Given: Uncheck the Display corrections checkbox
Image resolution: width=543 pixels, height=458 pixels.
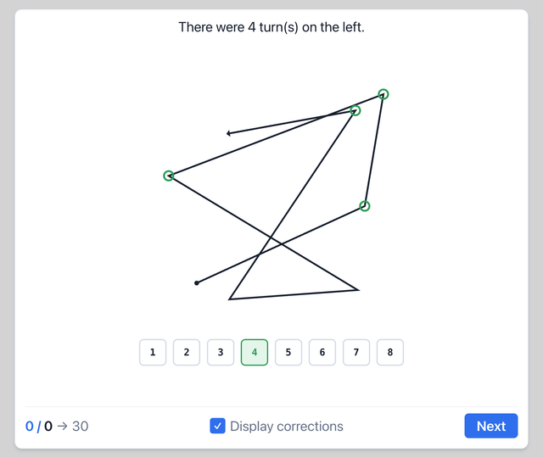Looking at the screenshot, I should 217,426.
